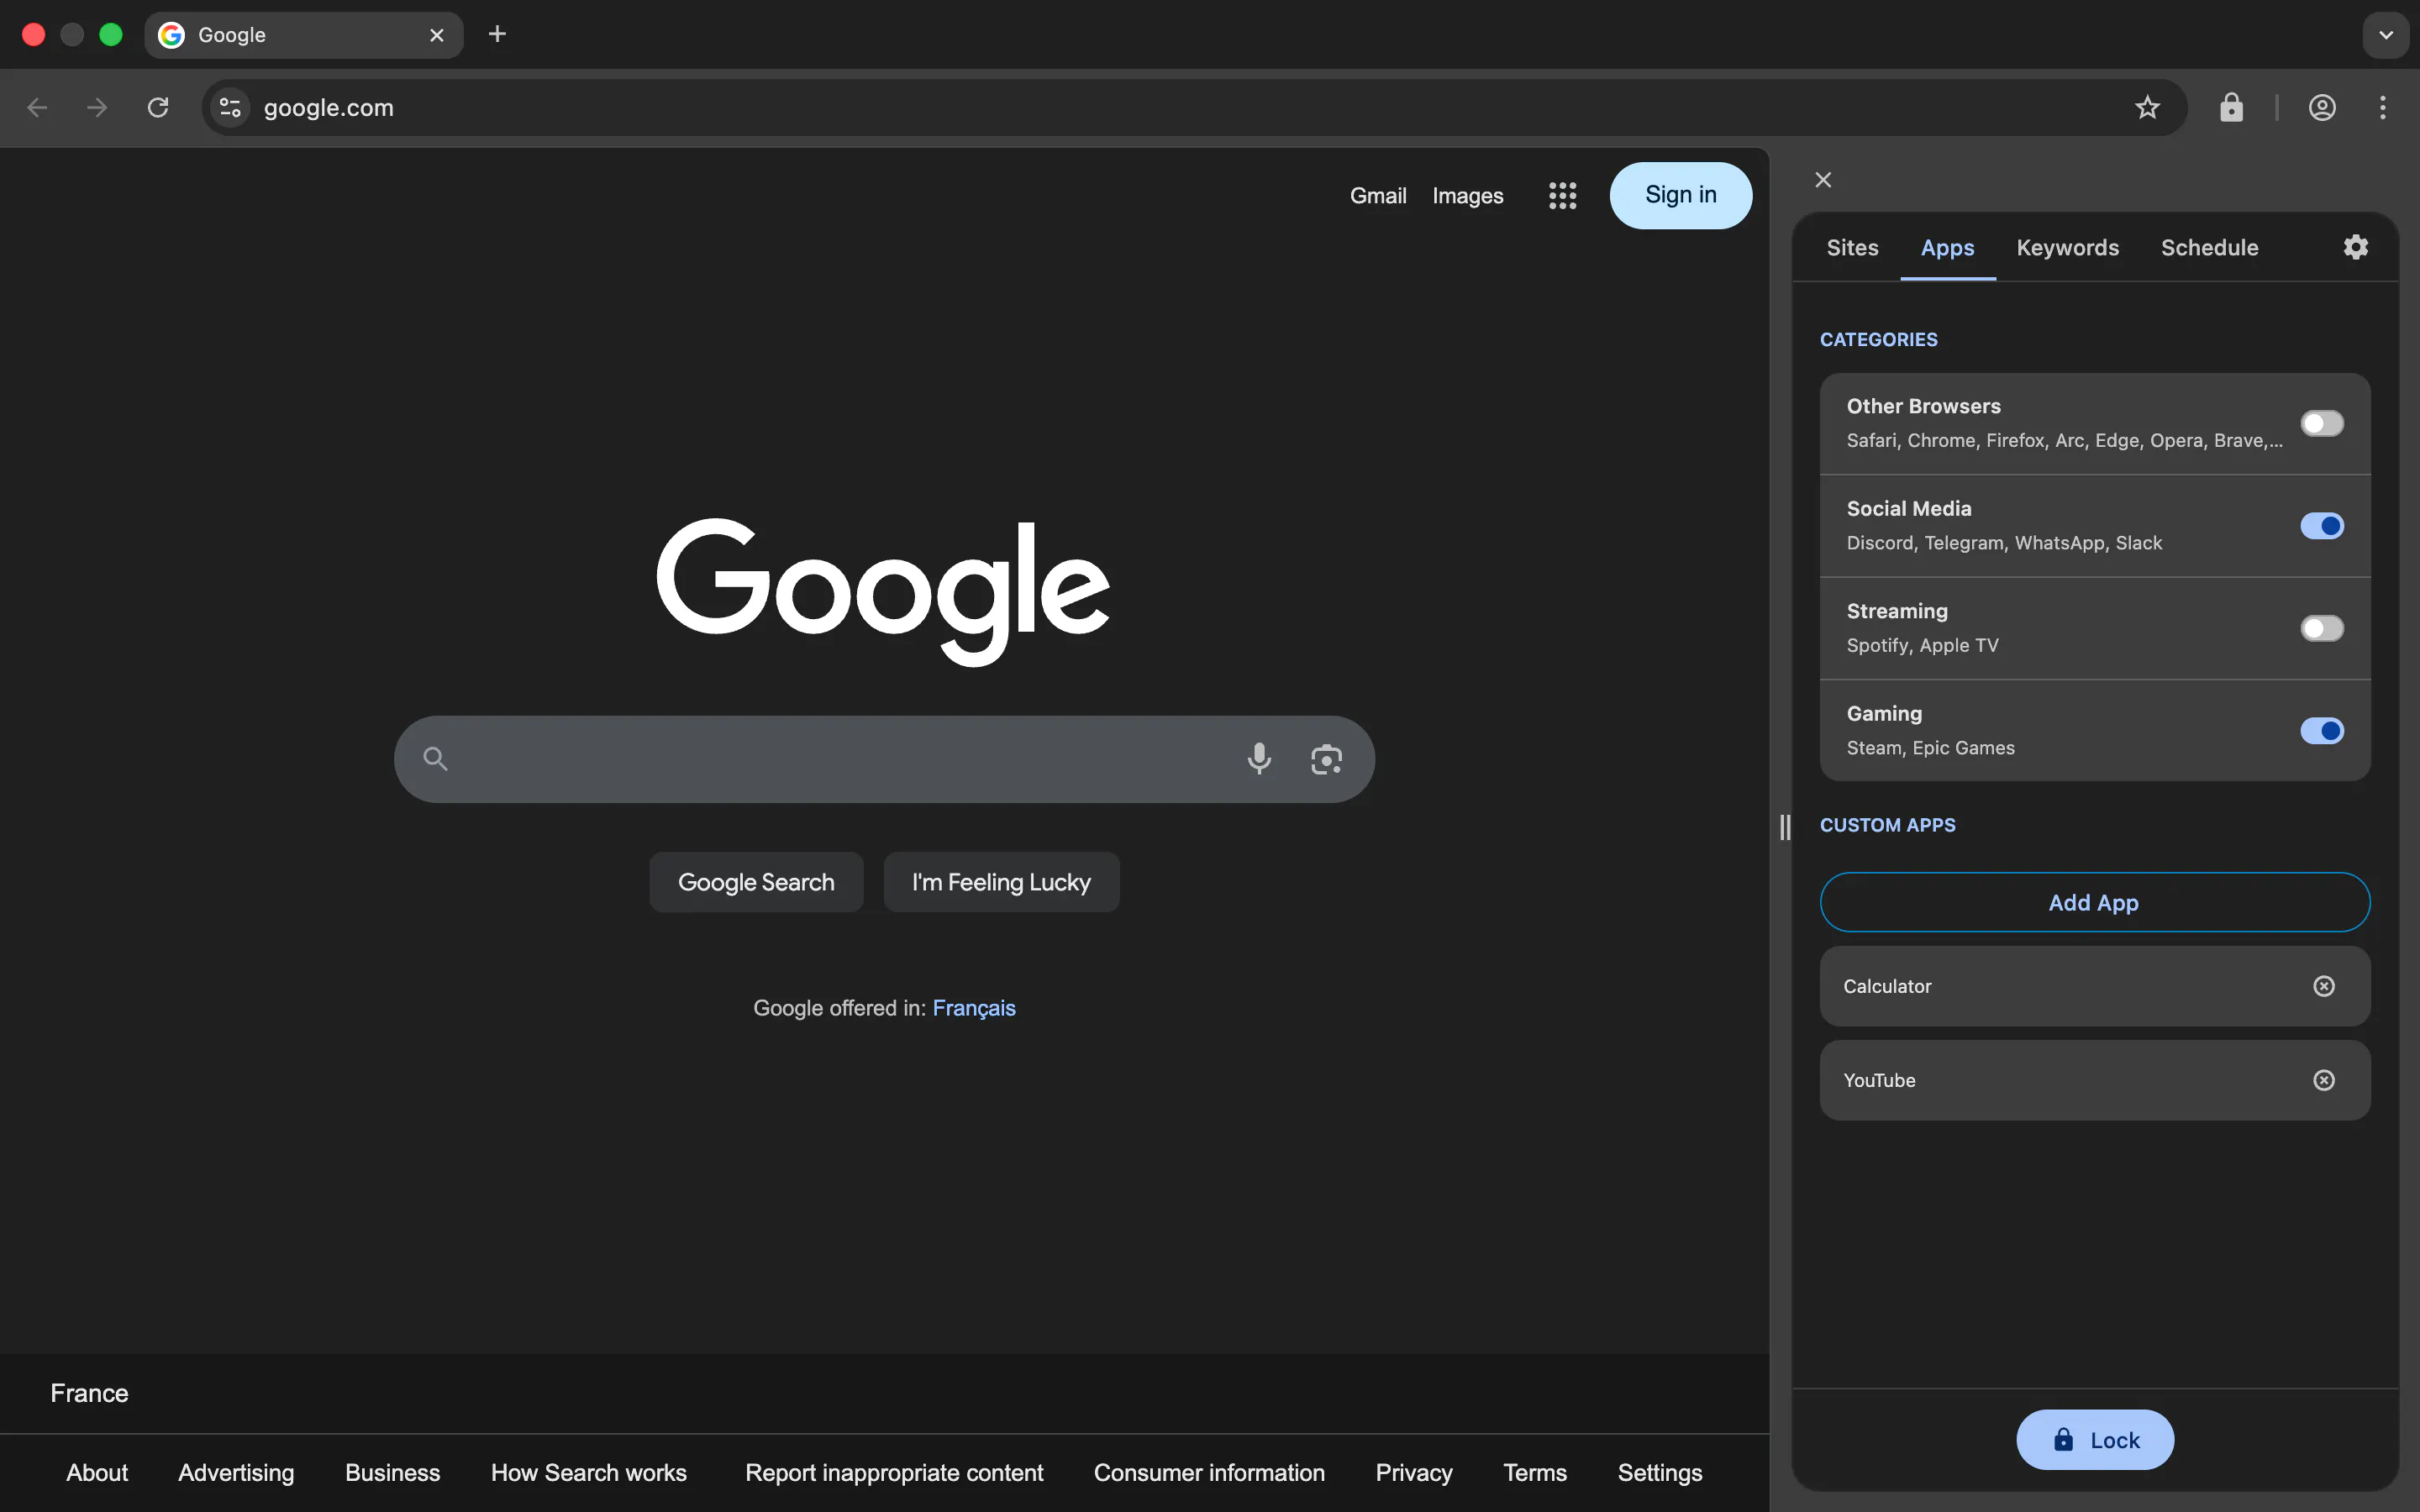Open Chrome's three-dot menu
The height and width of the screenshot is (1512, 2420).
click(2383, 108)
